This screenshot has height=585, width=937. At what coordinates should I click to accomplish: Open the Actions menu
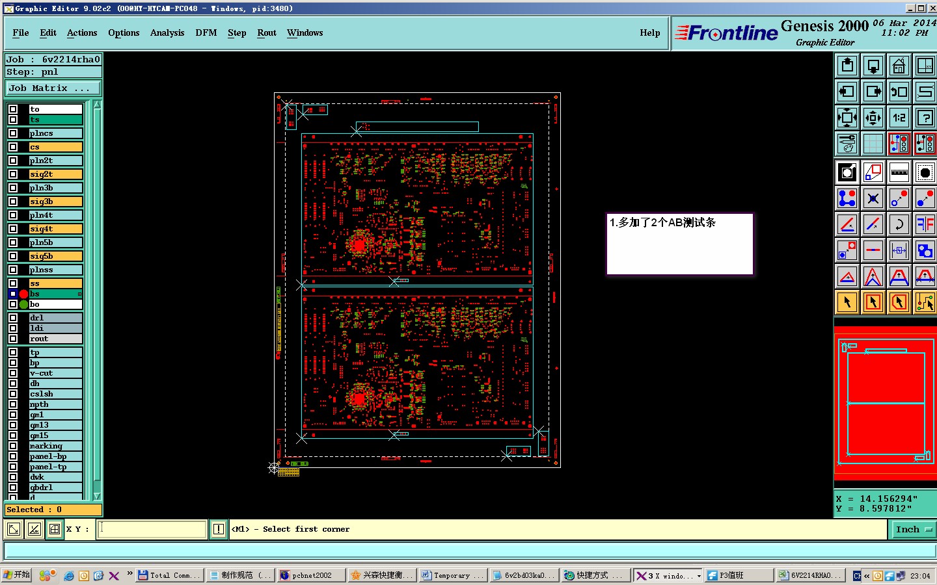point(82,33)
